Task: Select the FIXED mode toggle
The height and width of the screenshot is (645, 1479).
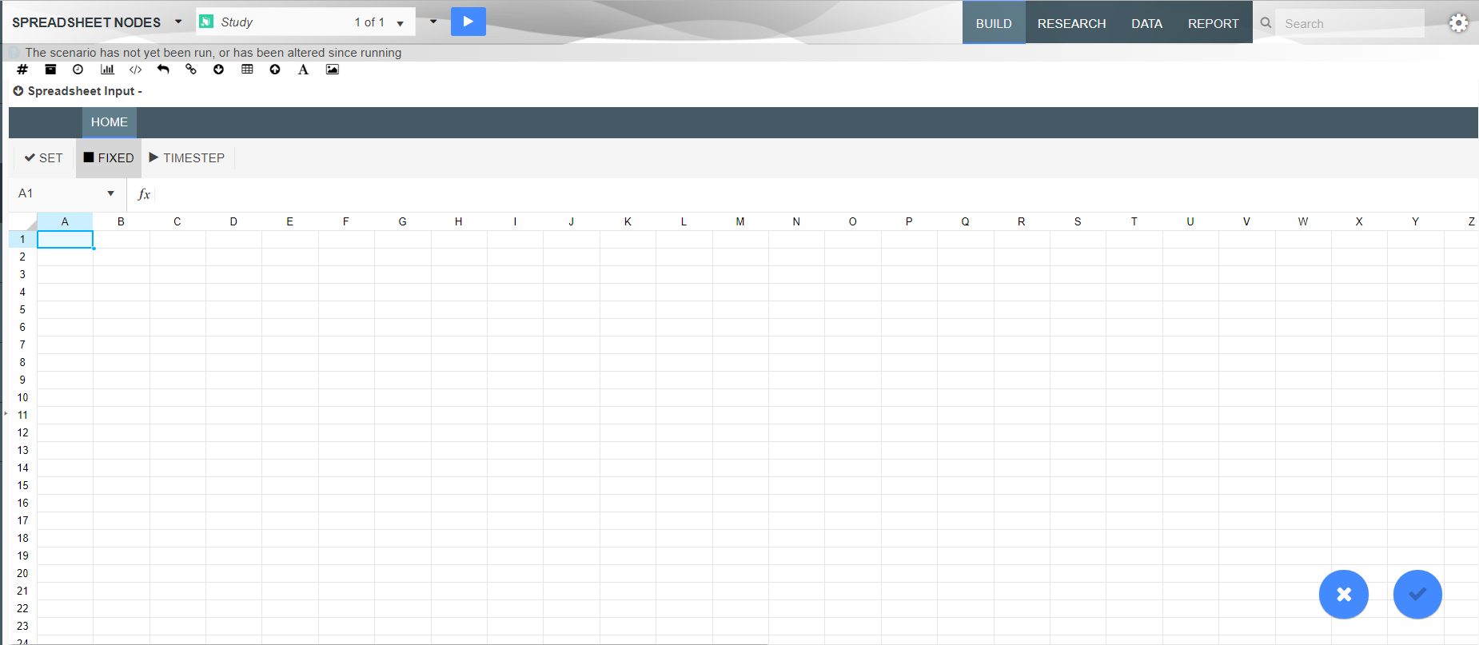Action: tap(109, 158)
